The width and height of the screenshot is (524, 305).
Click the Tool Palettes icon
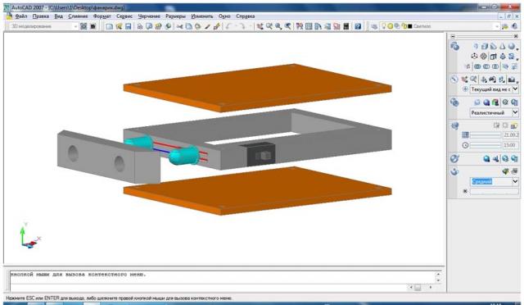[318, 26]
